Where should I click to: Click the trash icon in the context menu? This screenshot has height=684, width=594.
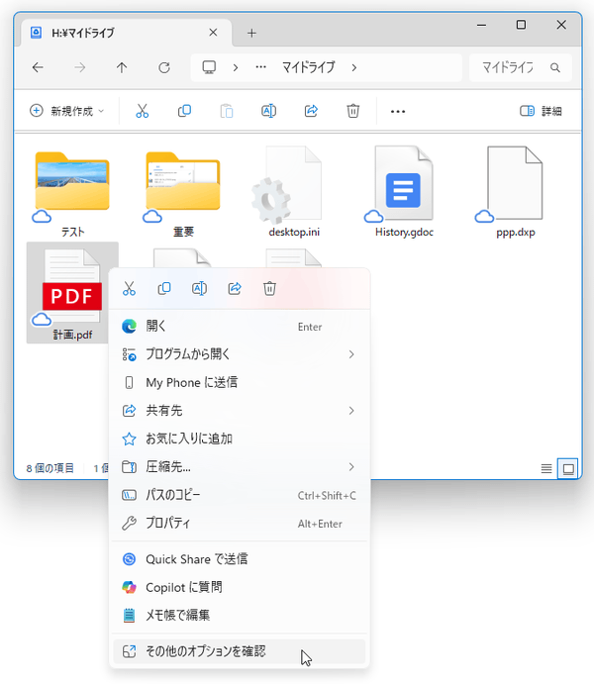[x=269, y=288]
